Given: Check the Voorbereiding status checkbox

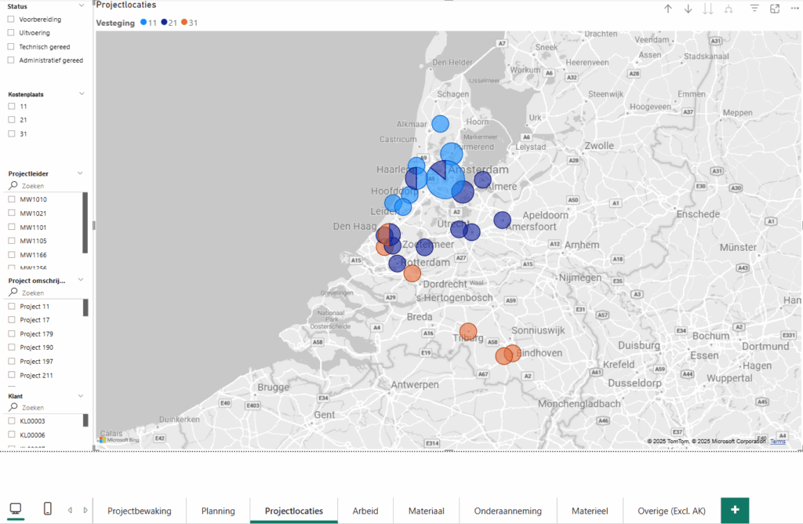Looking at the screenshot, I should 11,19.
